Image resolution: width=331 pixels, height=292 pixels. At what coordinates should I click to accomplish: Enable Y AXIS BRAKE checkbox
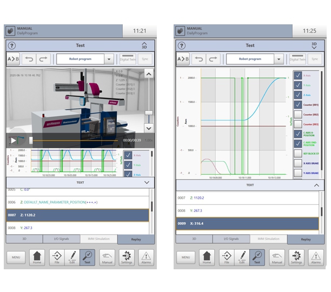pyautogui.click(x=298, y=173)
